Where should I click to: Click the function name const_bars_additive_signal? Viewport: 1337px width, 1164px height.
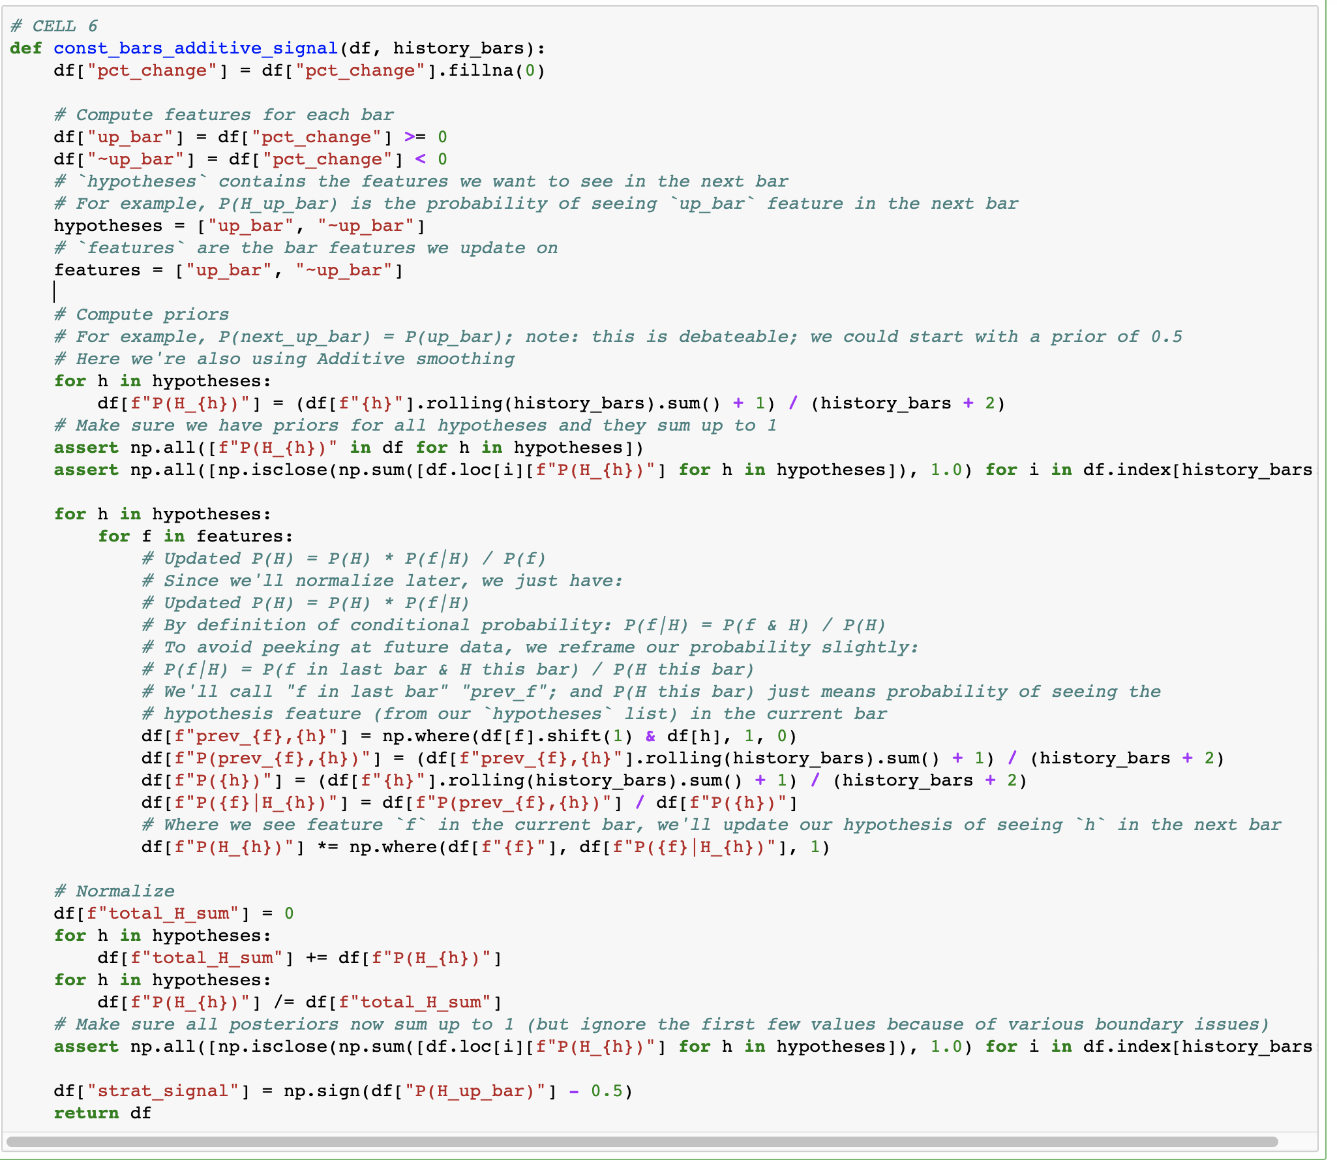[x=195, y=48]
